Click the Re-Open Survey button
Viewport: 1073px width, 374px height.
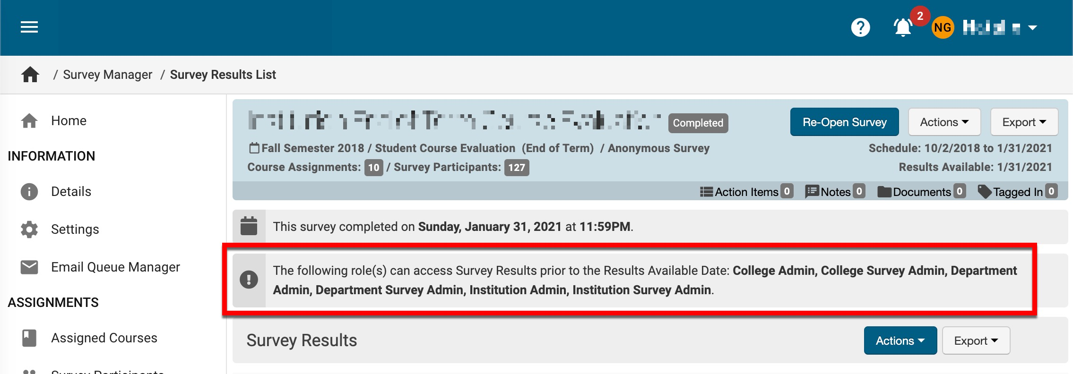pyautogui.click(x=844, y=122)
